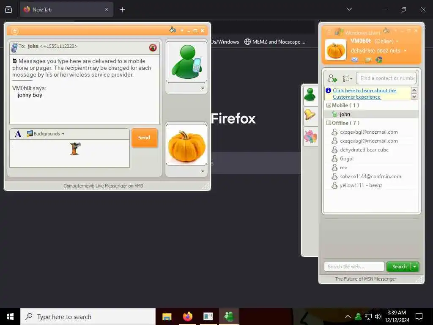Image resolution: width=433 pixels, height=325 pixels.
Task: Click the notice bar scroll down arrow
Action: click(414, 97)
